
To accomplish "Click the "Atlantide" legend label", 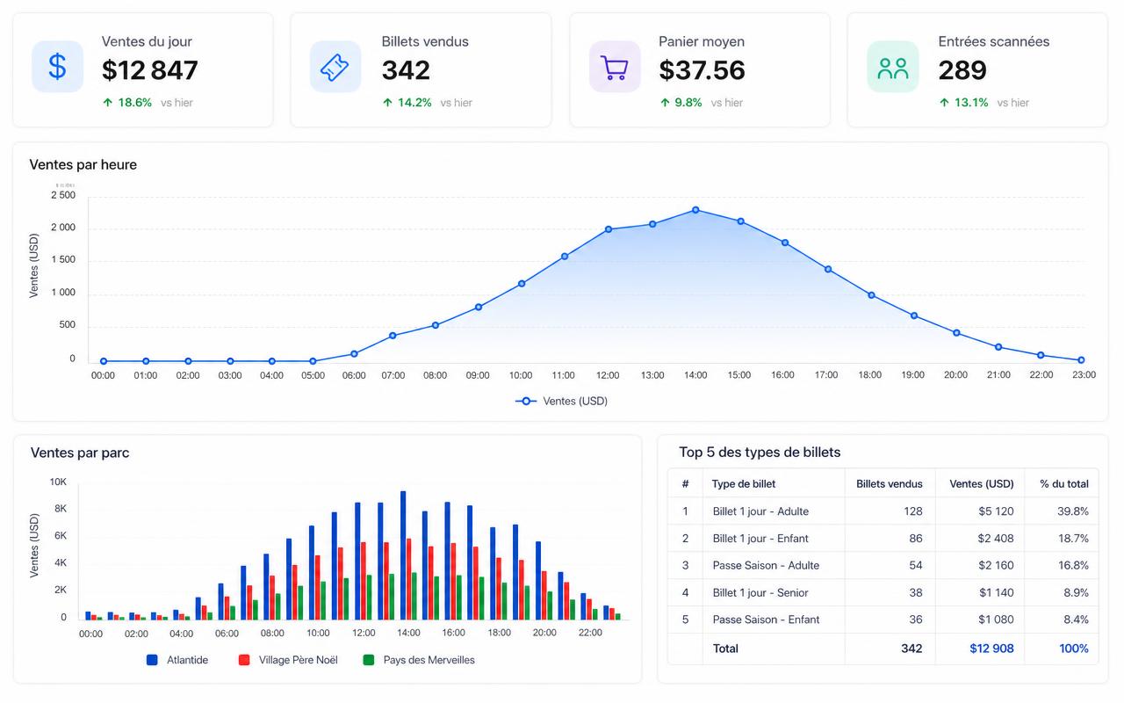I will 188,660.
